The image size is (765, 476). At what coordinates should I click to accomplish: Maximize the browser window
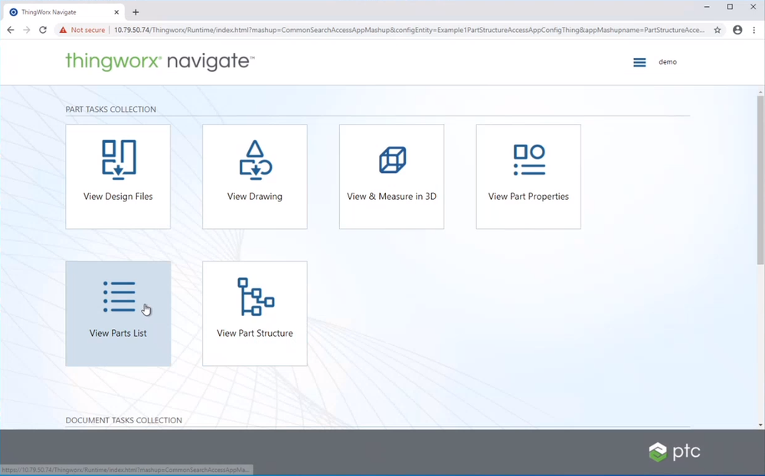tap(730, 7)
